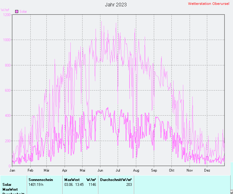Click the 800 y-axis value
Image resolution: width=233 pixels, height=194 pixels.
tap(8, 65)
